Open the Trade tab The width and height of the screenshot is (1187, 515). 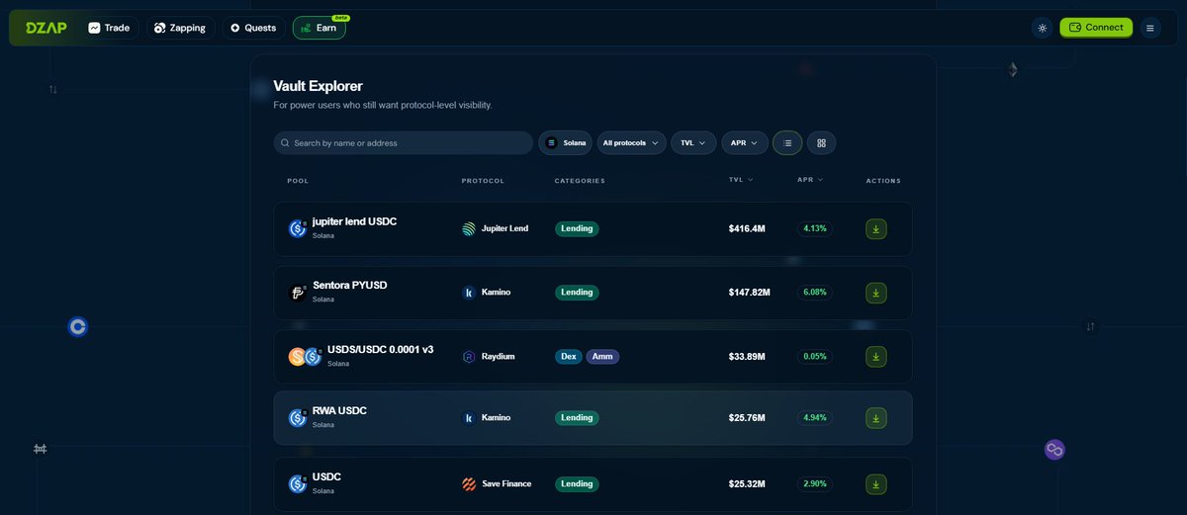click(x=109, y=28)
